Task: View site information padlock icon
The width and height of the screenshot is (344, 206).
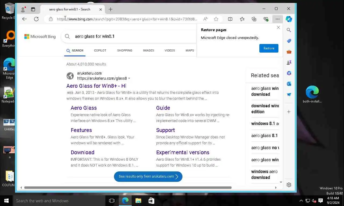Action: pos(51,19)
